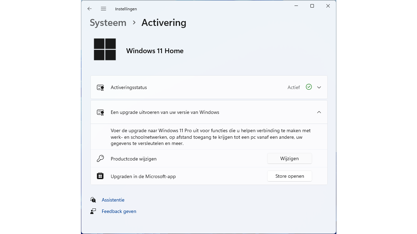
Task: Click the key icon for Productcode wijzigen
Action: [x=100, y=159]
